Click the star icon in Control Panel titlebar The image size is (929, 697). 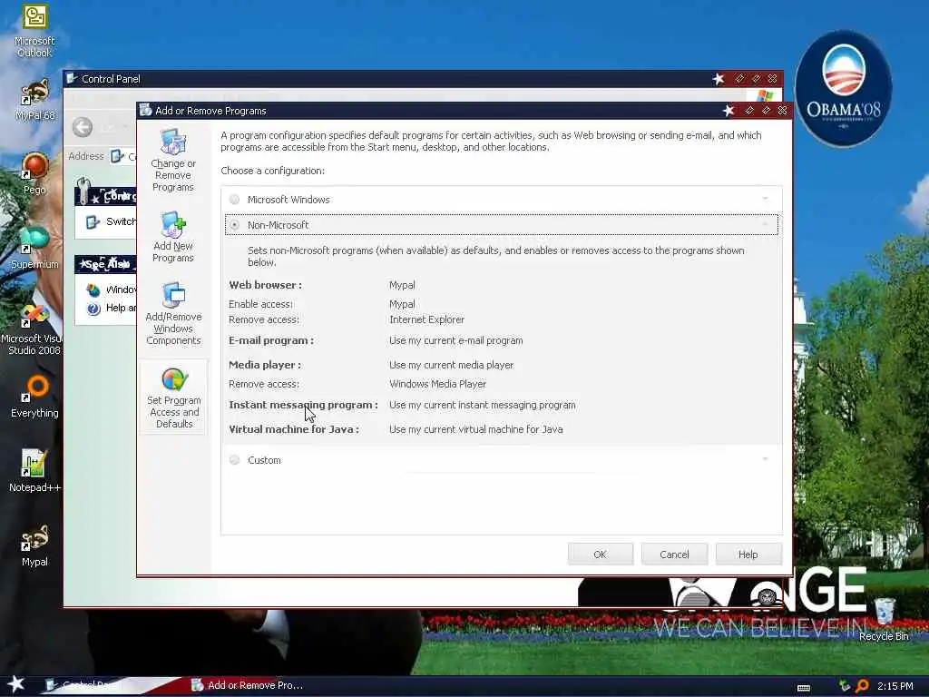point(719,79)
